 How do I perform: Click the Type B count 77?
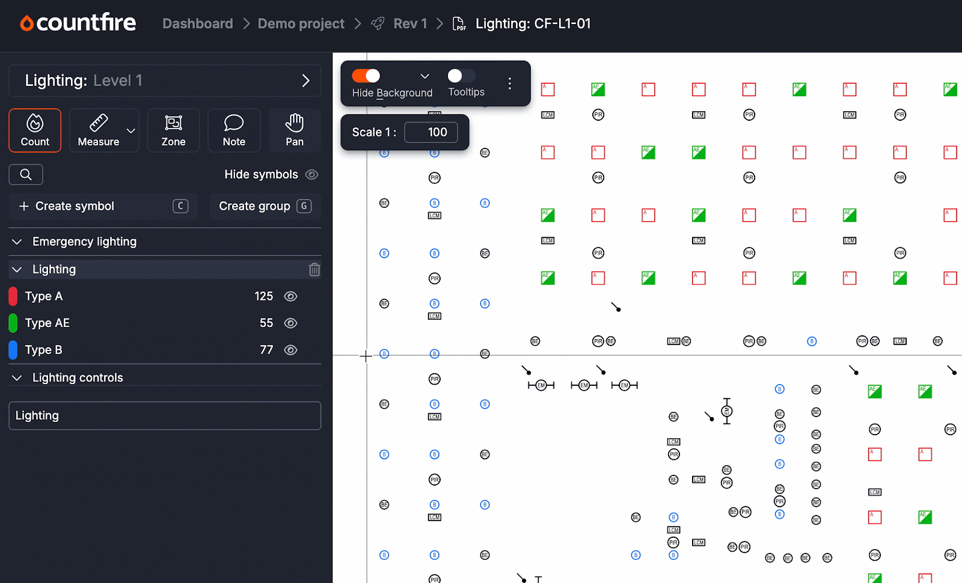coord(266,350)
